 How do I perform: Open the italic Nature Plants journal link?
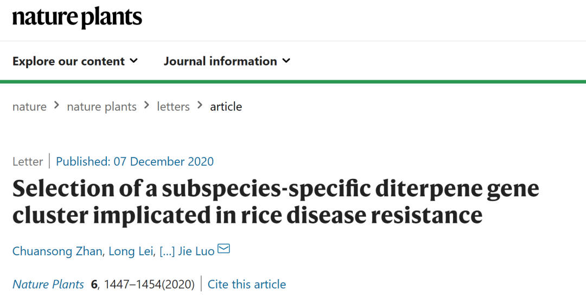(48, 285)
